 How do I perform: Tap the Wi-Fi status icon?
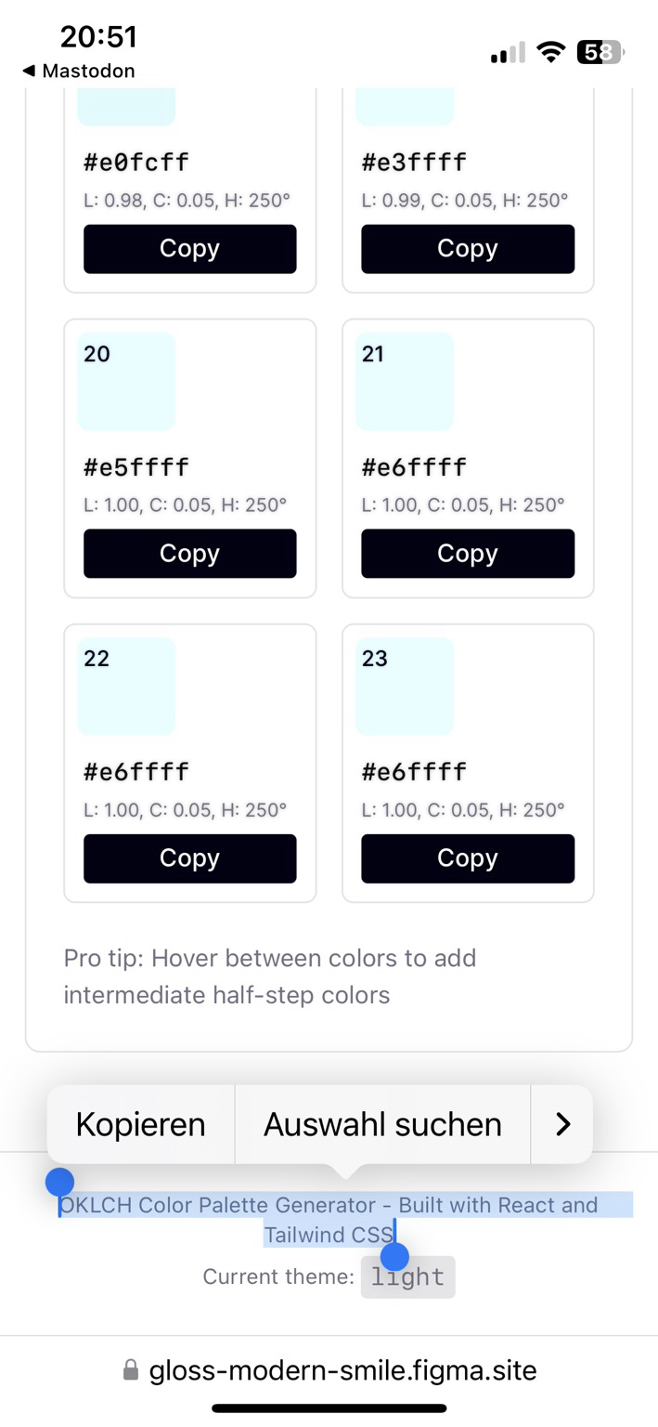point(551,52)
